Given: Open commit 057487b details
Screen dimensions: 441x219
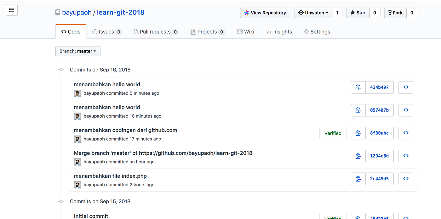Looking at the screenshot, I should 379,110.
